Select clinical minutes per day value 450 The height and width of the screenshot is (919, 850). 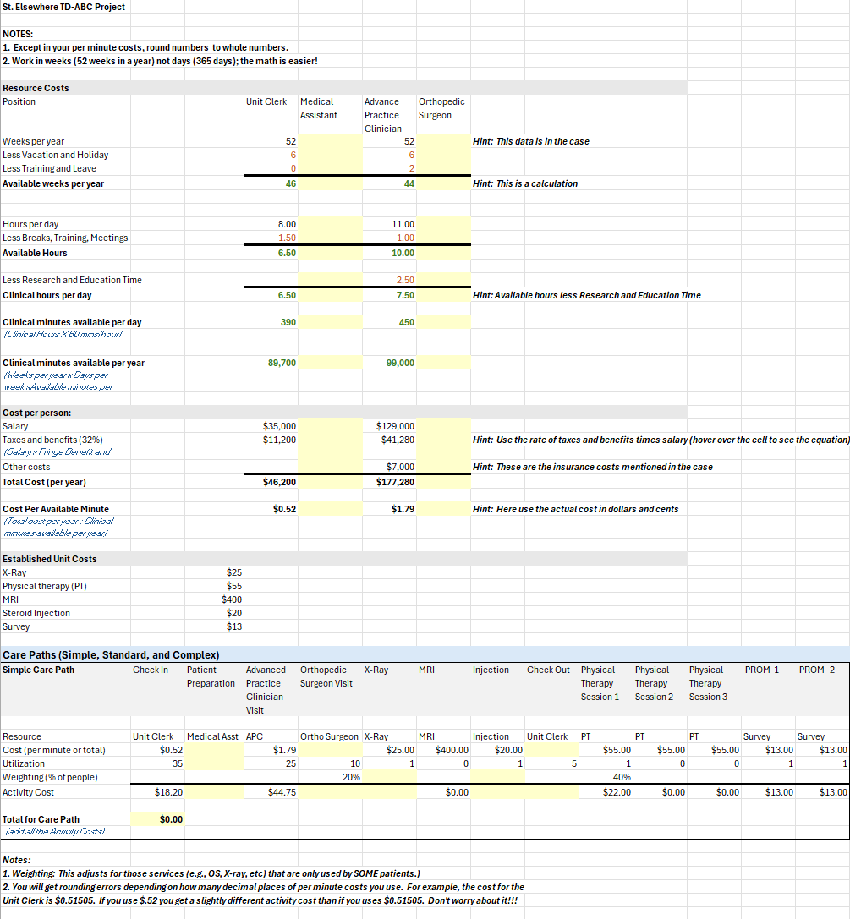pos(389,322)
